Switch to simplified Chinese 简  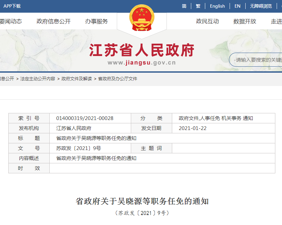tap(184, 6)
